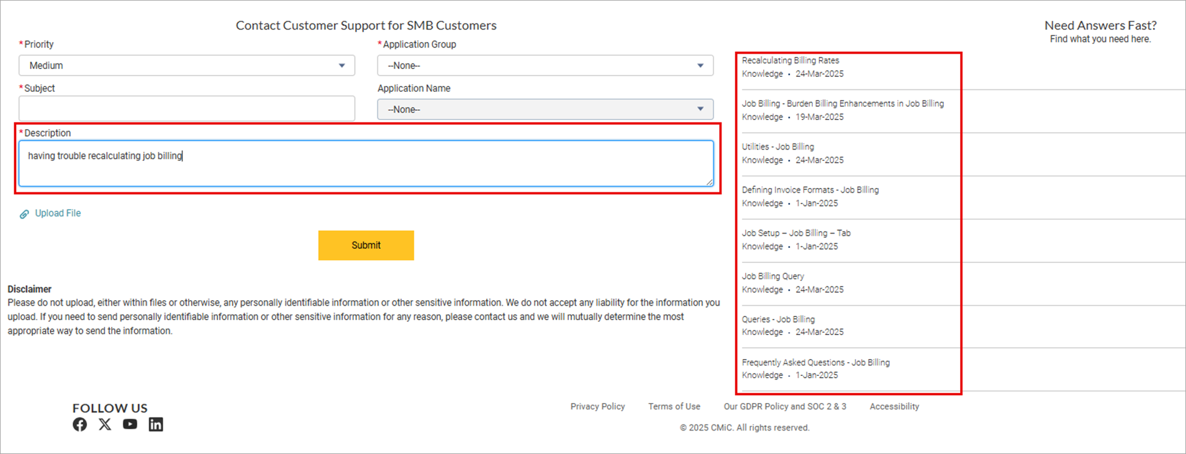Image resolution: width=1186 pixels, height=454 pixels.
Task: Select the Utilities - Job Billing article
Action: click(777, 147)
